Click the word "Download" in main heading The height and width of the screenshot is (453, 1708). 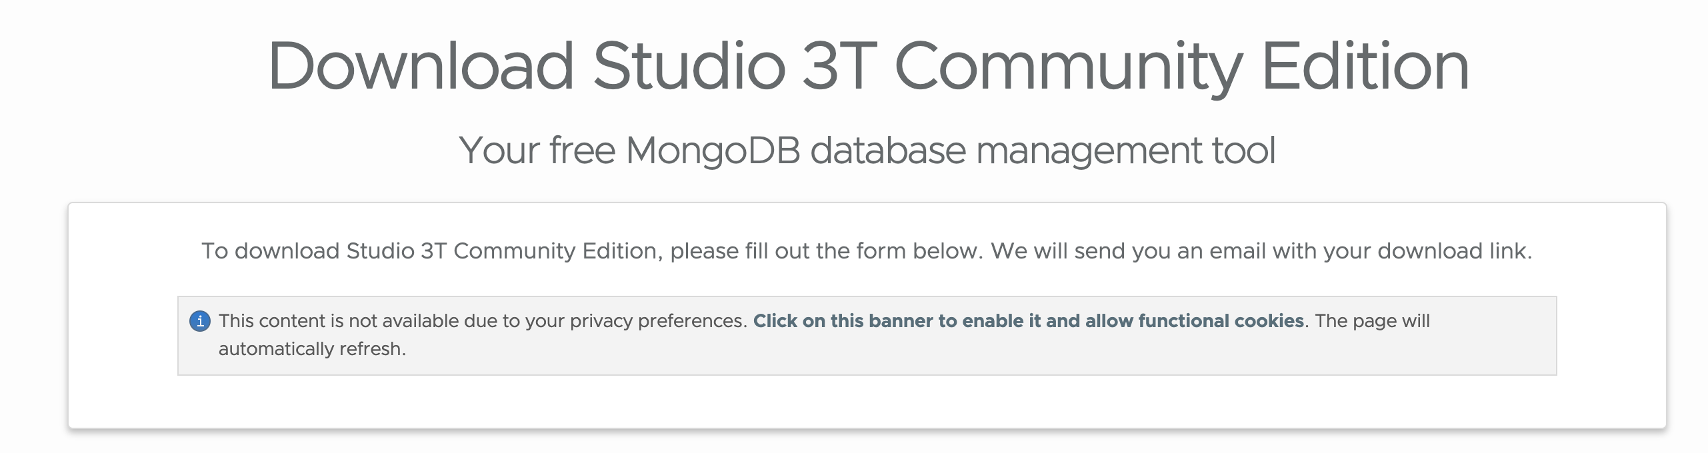421,66
